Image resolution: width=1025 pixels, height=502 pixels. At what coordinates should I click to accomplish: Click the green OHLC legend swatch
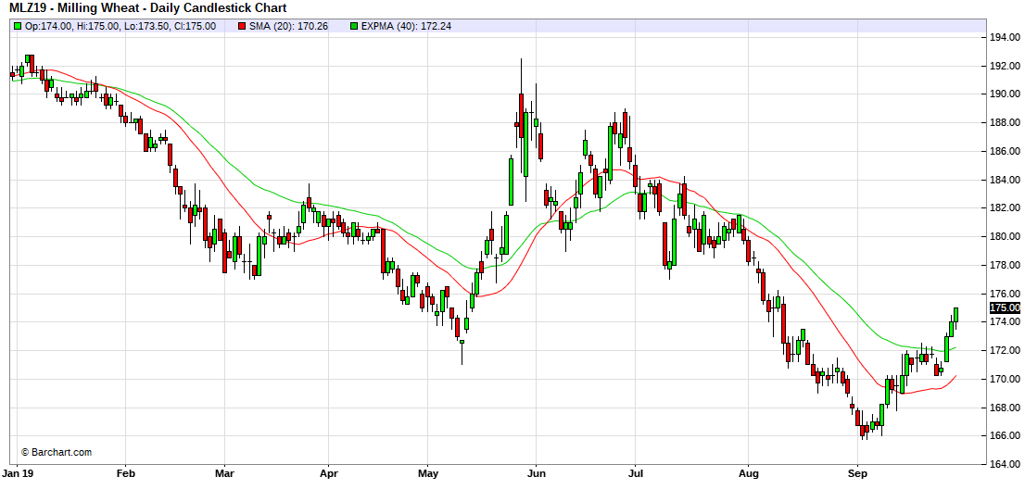tap(19, 26)
